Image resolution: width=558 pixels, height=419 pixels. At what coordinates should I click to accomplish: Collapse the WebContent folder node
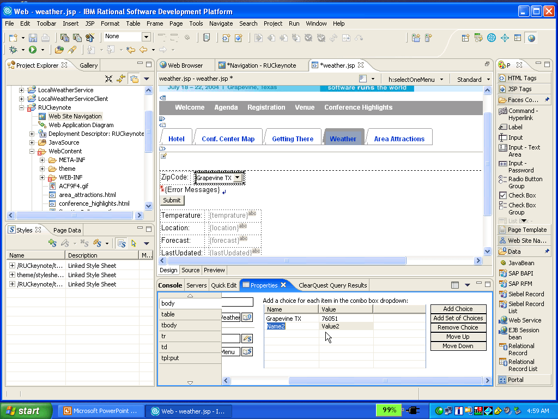(32, 152)
